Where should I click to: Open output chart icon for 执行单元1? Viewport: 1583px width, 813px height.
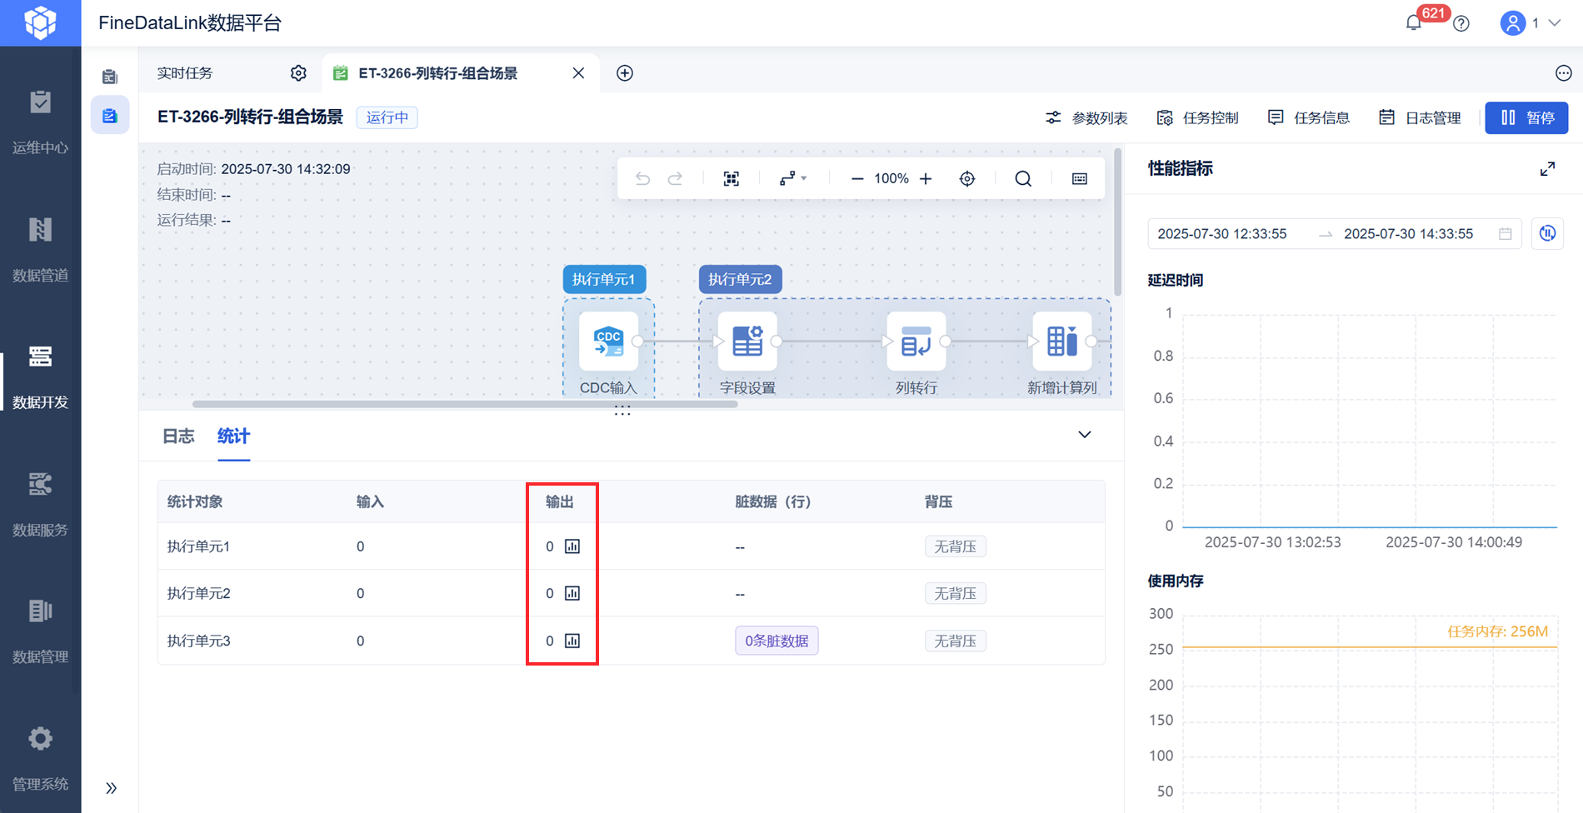572,546
